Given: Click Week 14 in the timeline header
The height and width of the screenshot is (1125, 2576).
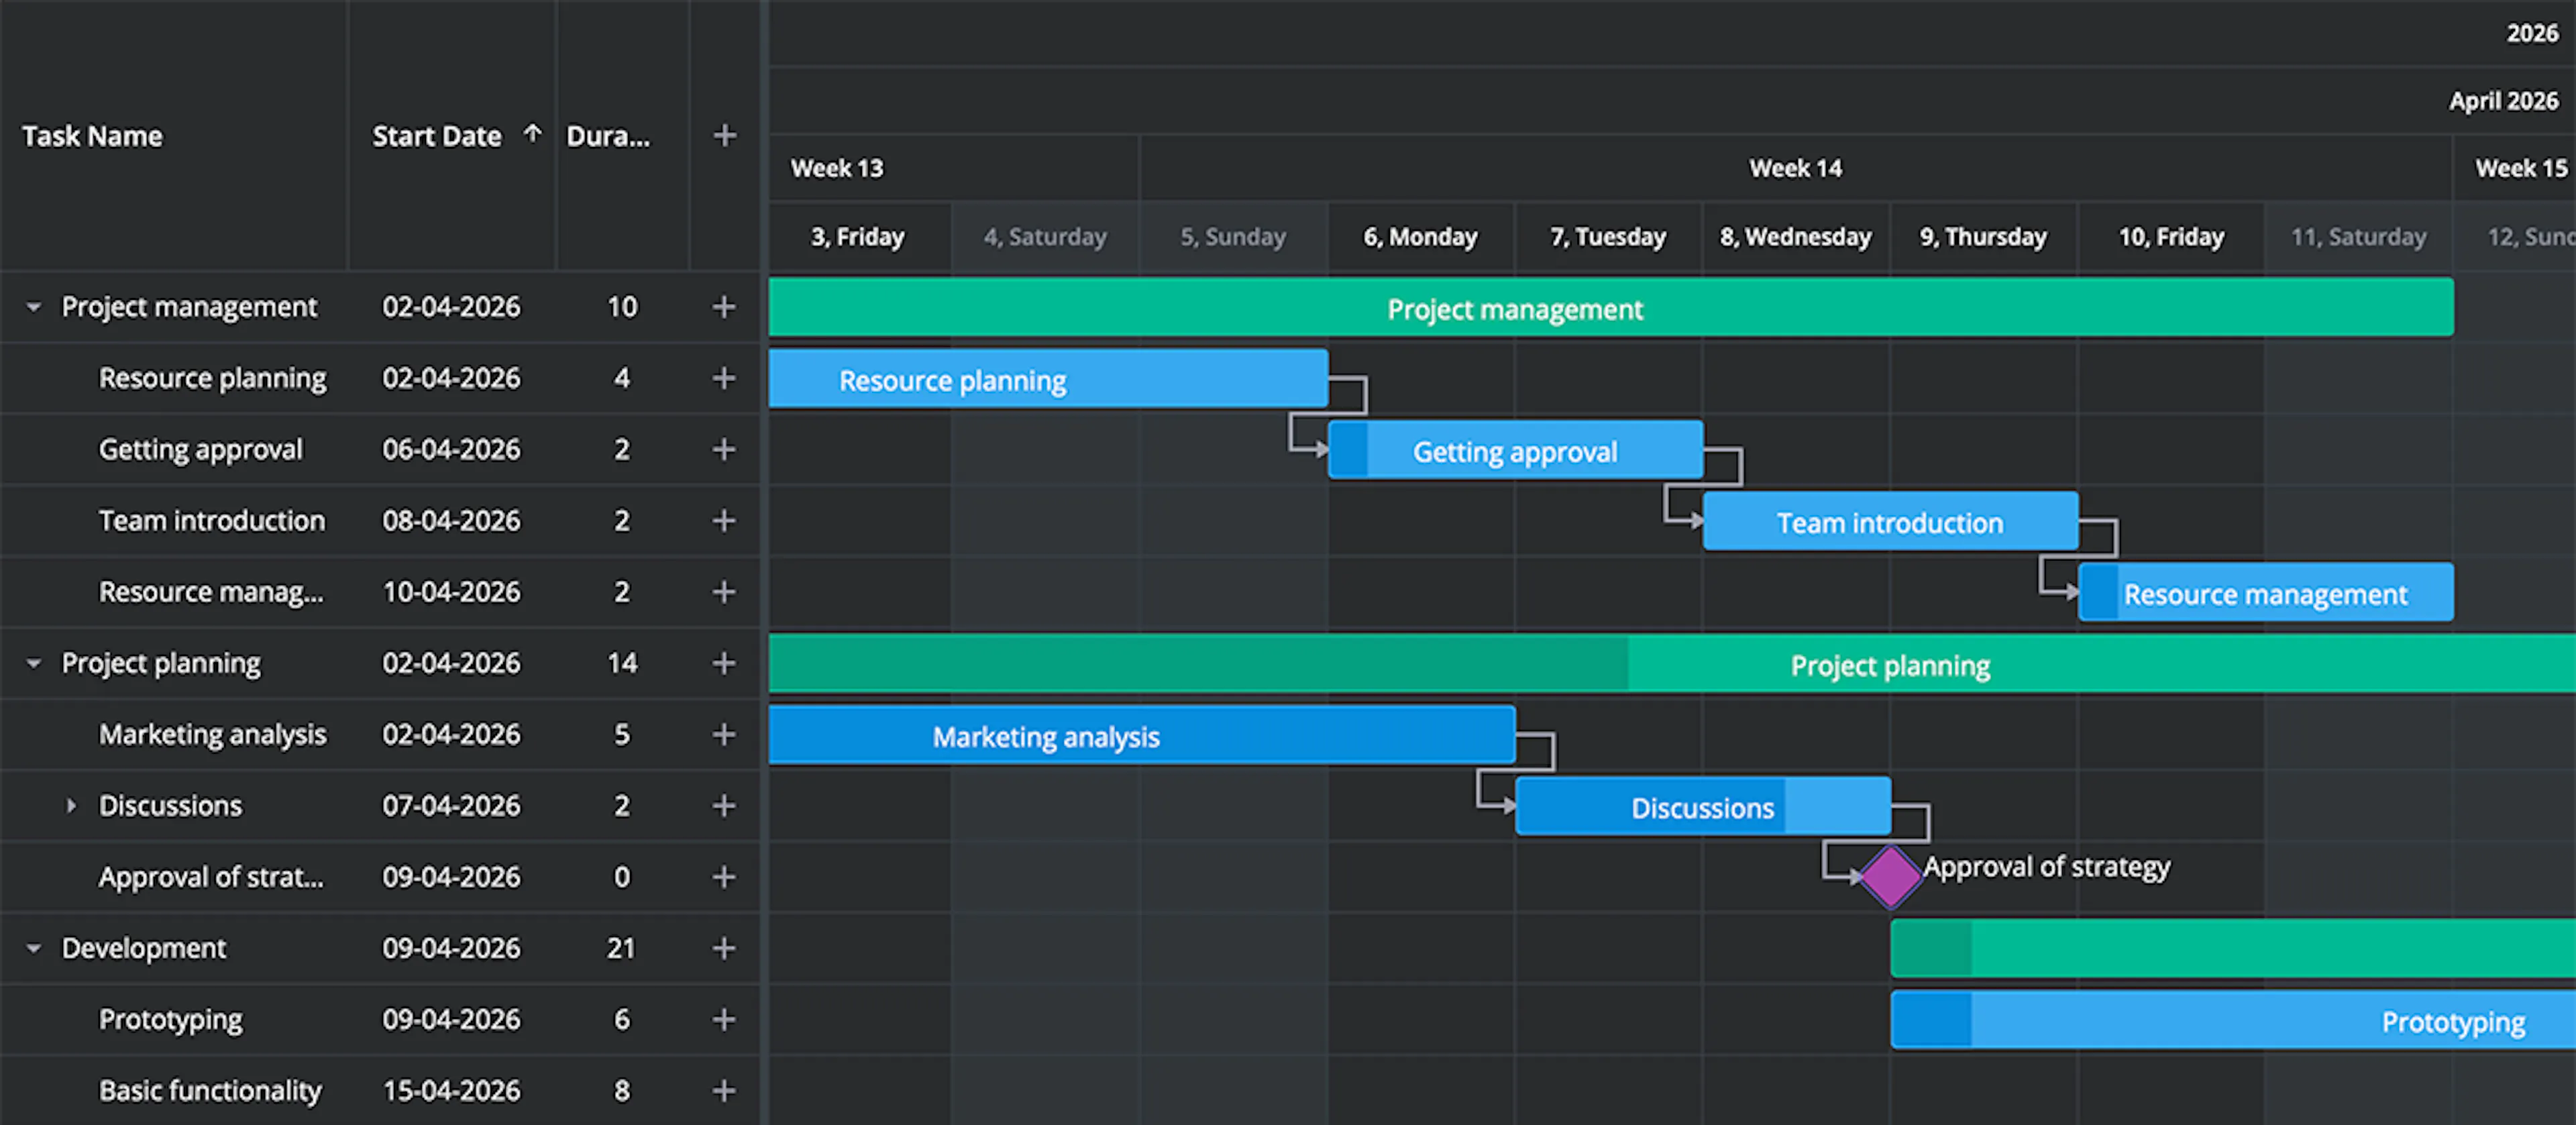Looking at the screenshot, I should point(1795,168).
